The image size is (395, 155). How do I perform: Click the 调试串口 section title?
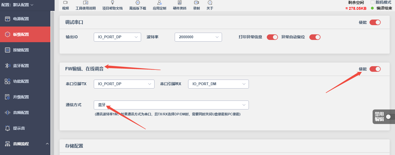74,22
